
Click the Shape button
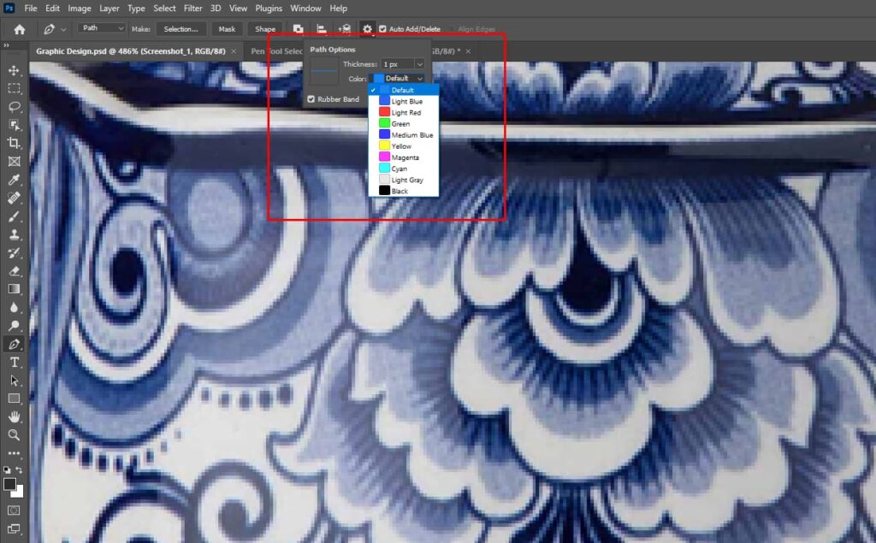click(x=265, y=29)
